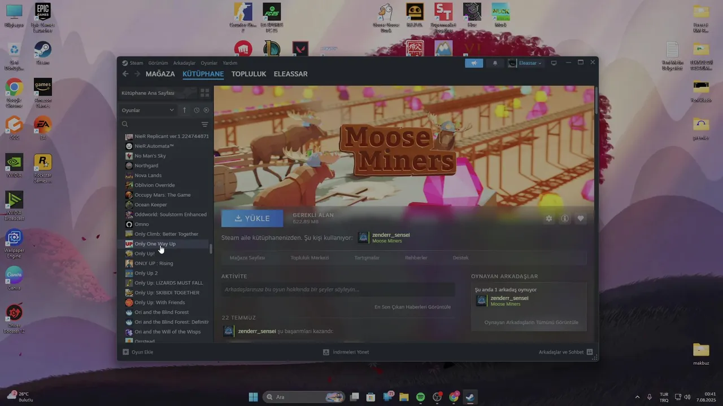The width and height of the screenshot is (723, 406).
Task: Click Oynayan Arkadaşların Tümünü Görüntüle
Action: (531, 323)
